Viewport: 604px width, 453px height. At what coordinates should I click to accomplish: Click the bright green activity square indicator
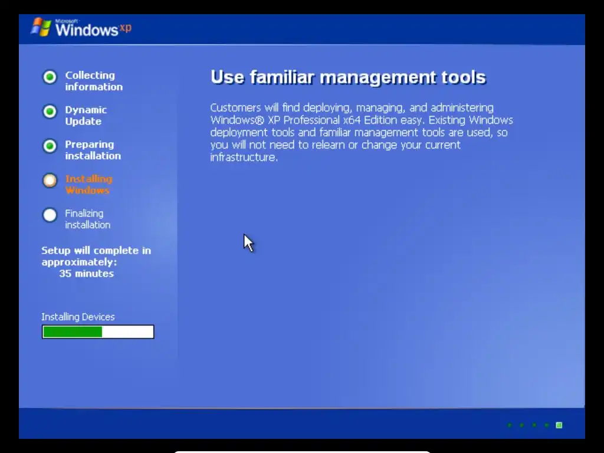559,425
